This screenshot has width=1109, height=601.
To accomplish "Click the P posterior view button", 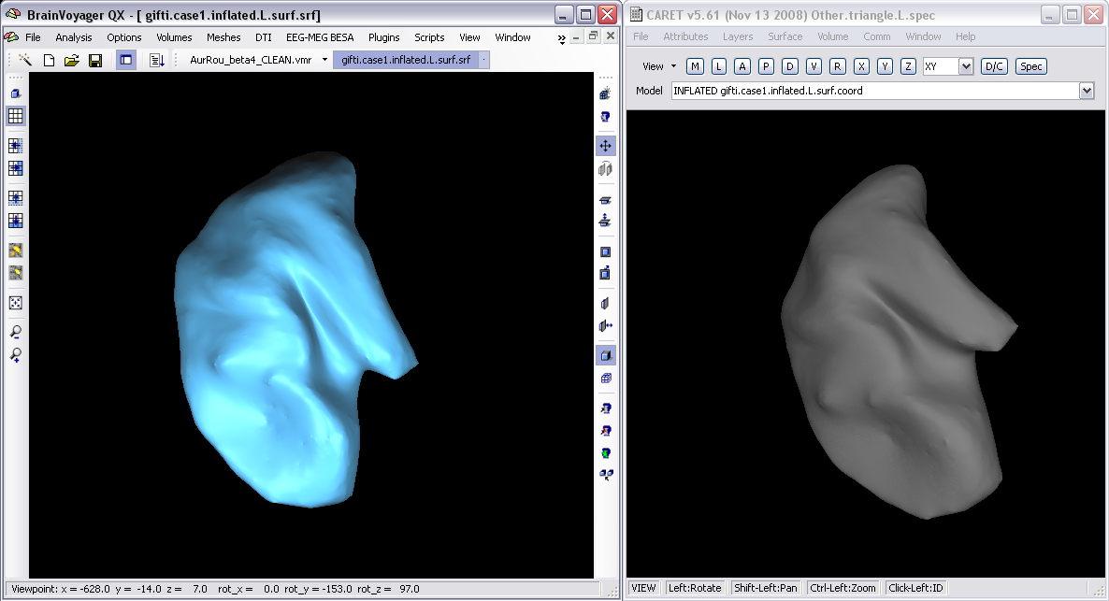I will tap(766, 66).
